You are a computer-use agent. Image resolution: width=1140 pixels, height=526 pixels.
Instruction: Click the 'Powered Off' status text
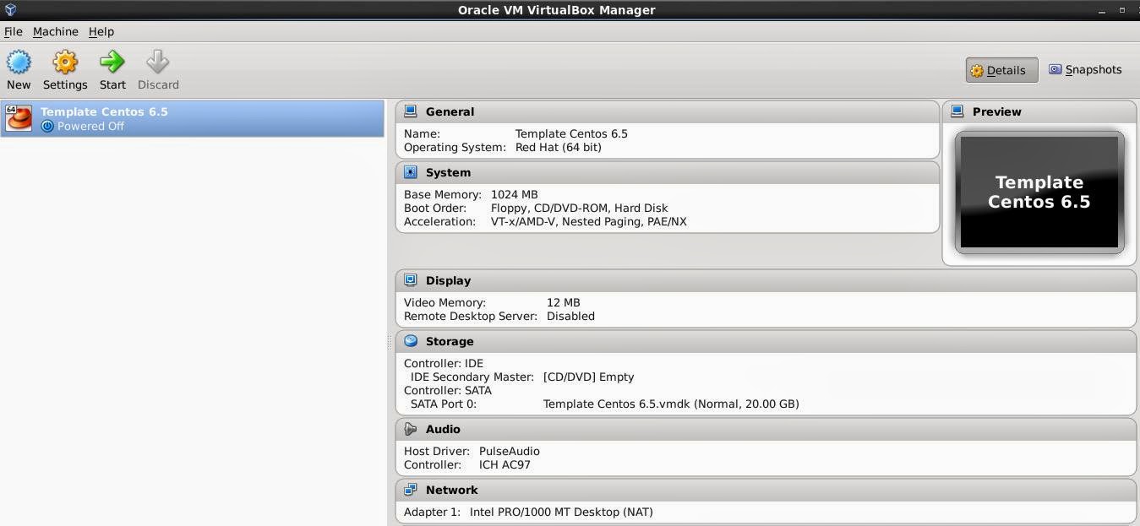coord(90,126)
